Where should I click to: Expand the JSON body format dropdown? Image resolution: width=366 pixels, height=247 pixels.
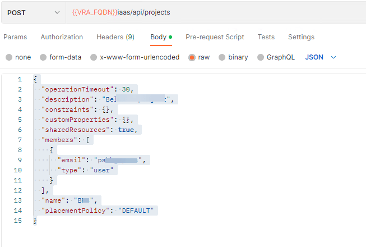(x=321, y=57)
